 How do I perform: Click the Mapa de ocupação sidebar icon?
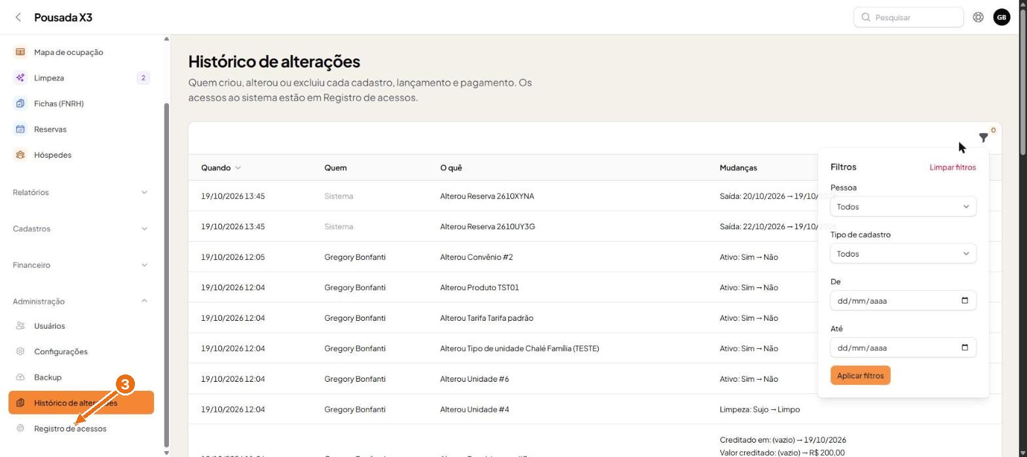tap(20, 52)
